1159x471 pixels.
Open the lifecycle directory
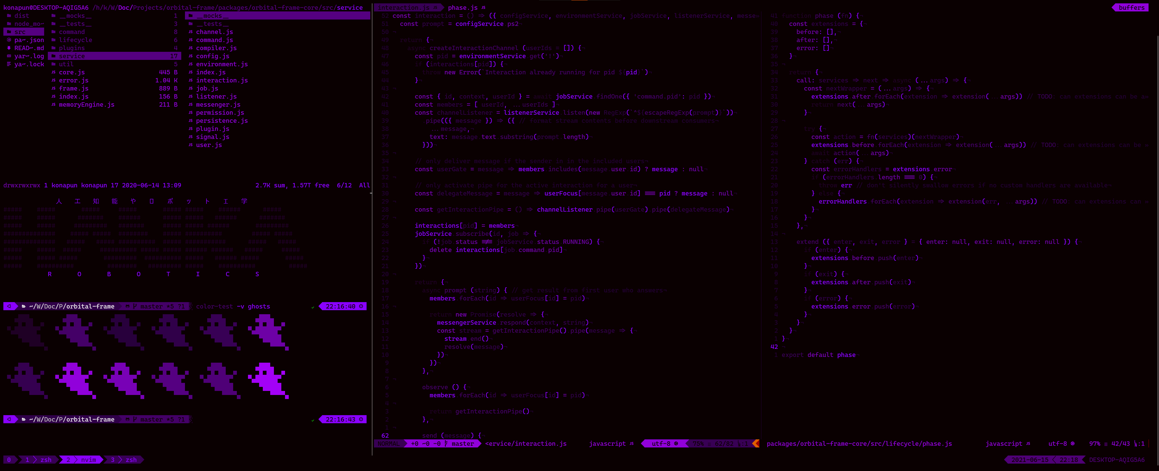(75, 40)
